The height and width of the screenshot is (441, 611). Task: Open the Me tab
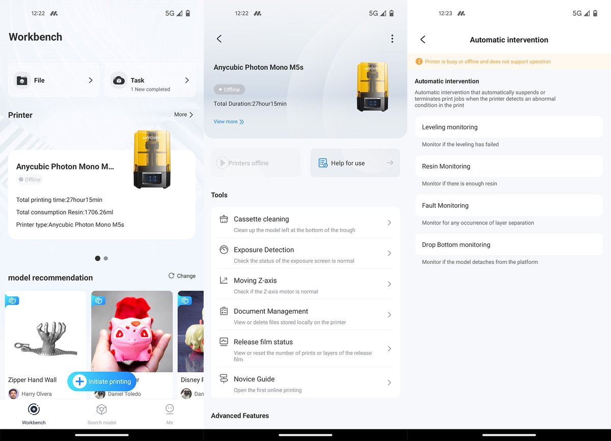(170, 414)
